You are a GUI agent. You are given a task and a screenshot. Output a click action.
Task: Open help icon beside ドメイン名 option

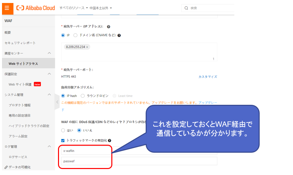click(x=119, y=36)
